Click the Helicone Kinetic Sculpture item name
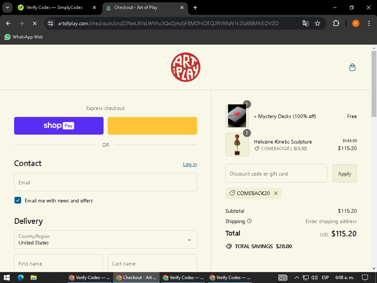Viewport: 377px width, 283px height. (283, 142)
